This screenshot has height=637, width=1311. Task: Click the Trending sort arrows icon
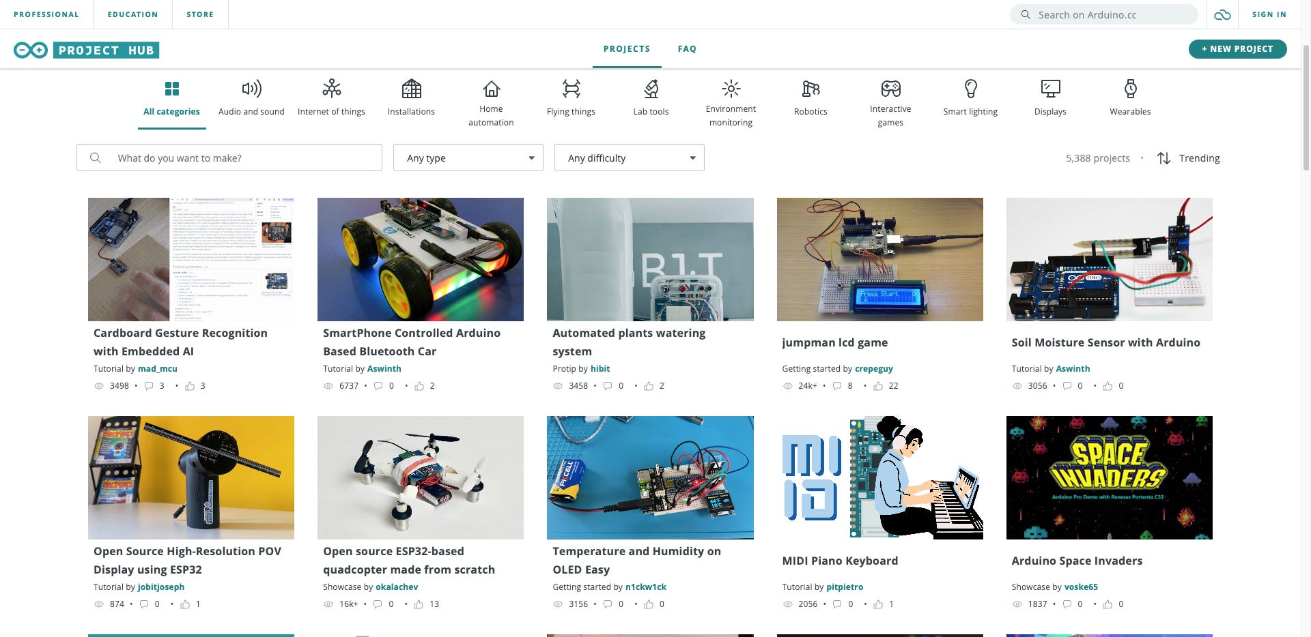click(1164, 158)
